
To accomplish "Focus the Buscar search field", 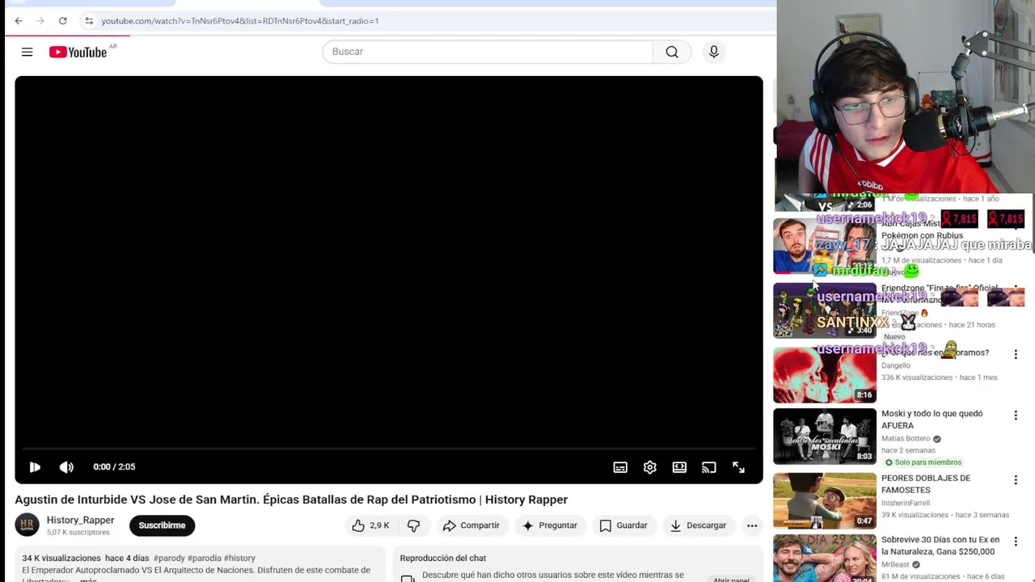I will (488, 52).
